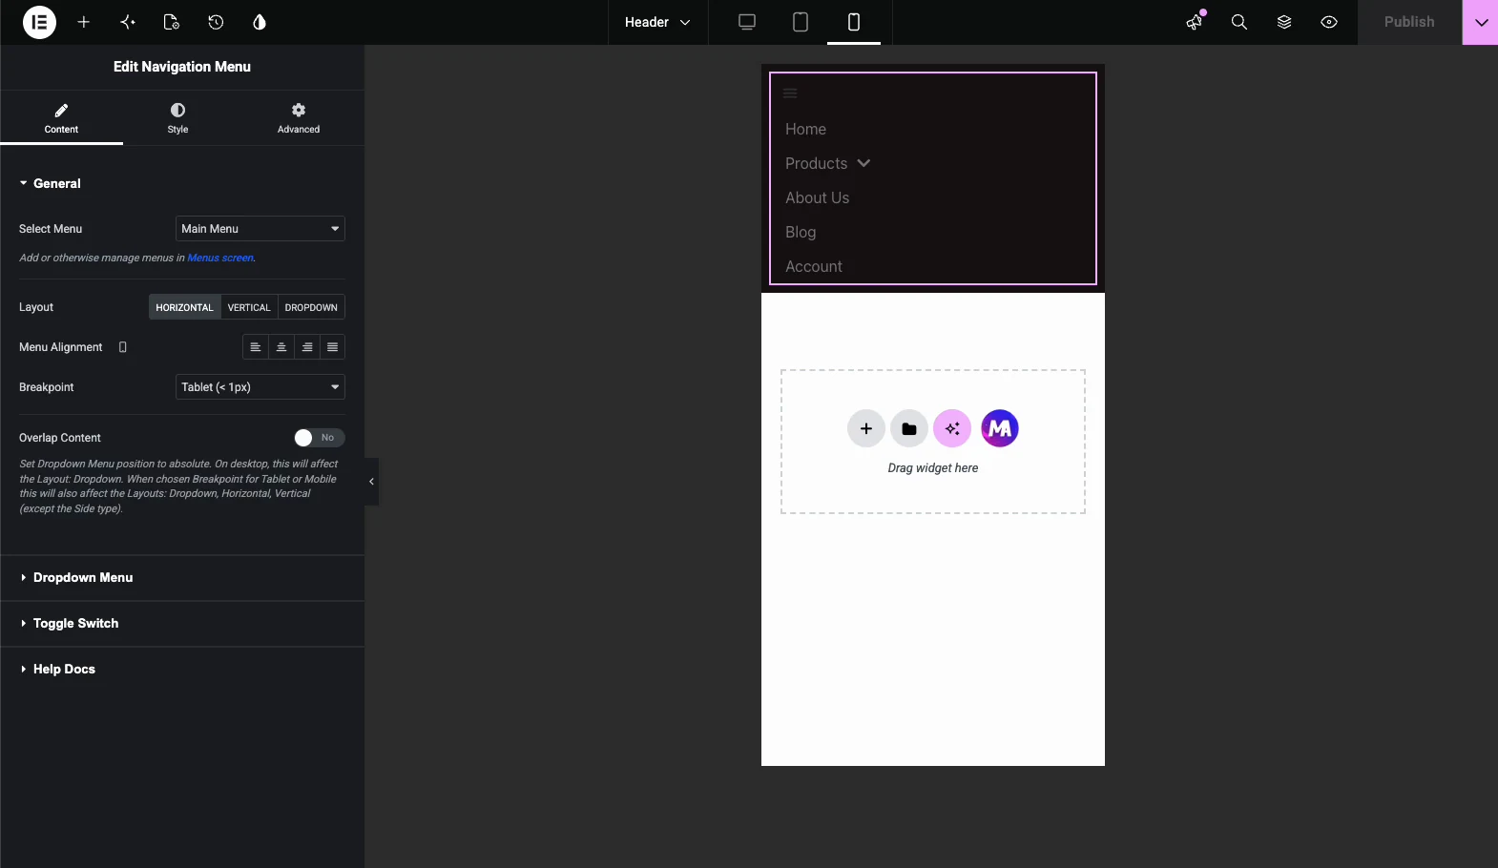Switch to tablet preview mode
This screenshot has width=1498, height=868.
click(801, 22)
